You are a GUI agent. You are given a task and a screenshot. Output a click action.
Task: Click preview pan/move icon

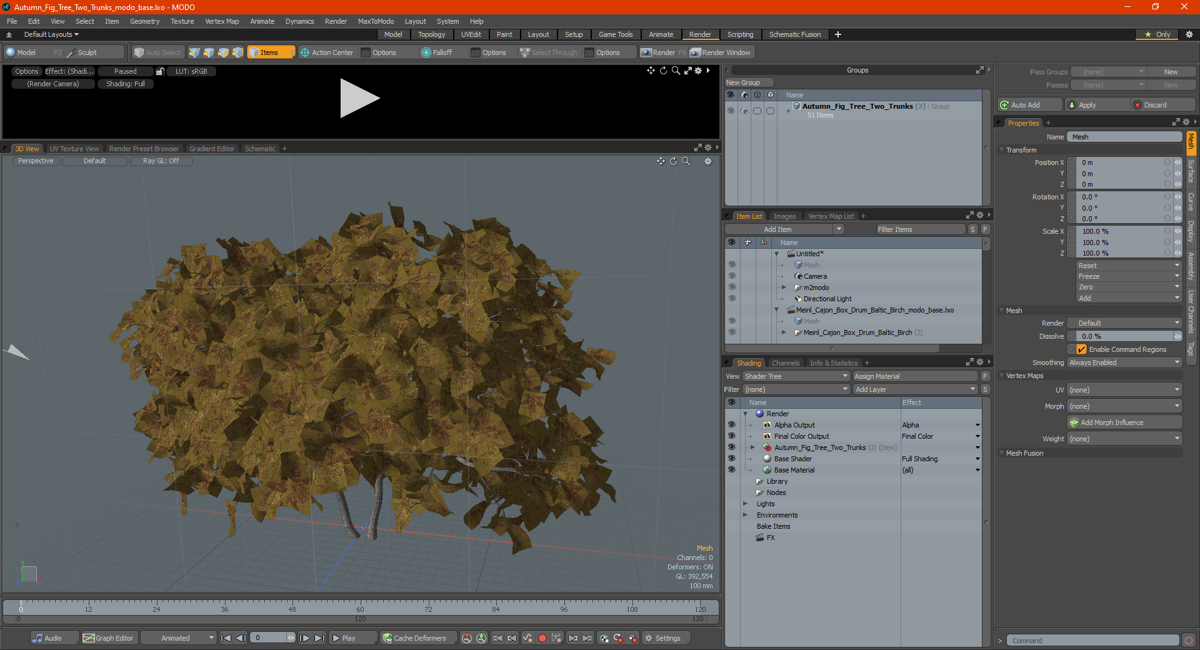(x=651, y=71)
